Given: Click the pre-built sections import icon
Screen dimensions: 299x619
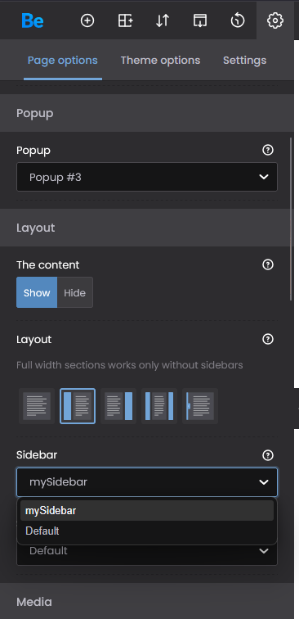Looking at the screenshot, I should tap(200, 20).
